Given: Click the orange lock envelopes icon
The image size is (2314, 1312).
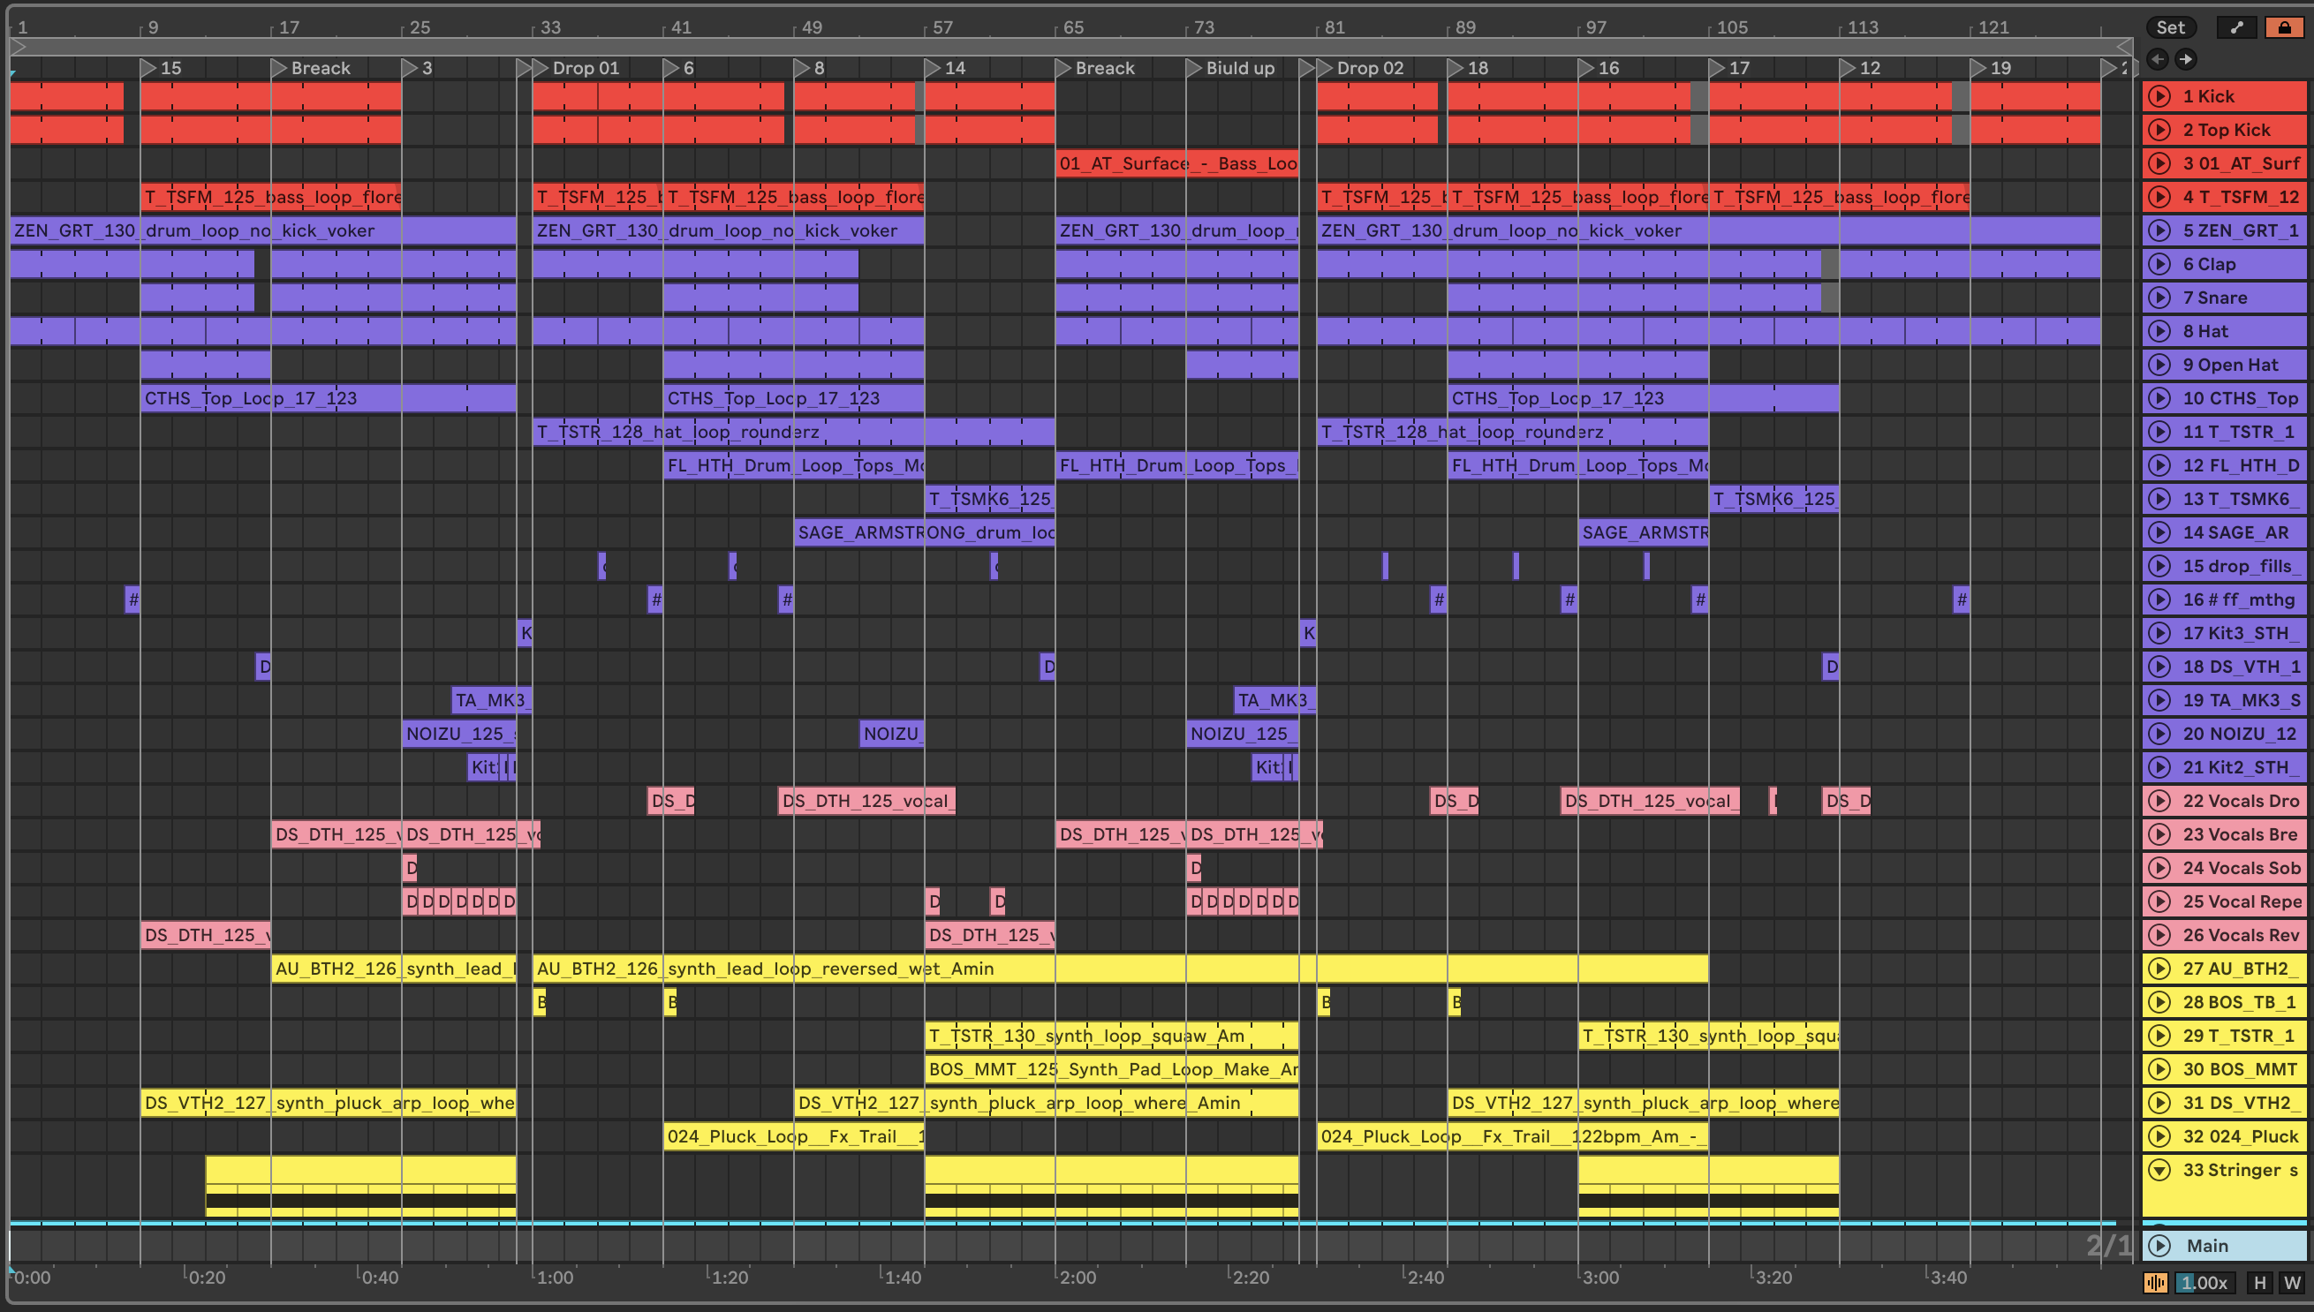Looking at the screenshot, I should 2284,27.
